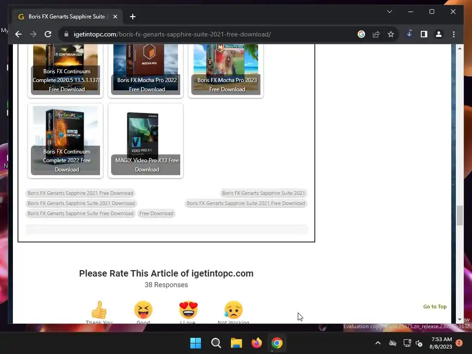
Task: Open the Google icon in address bar
Action: (x=361, y=34)
